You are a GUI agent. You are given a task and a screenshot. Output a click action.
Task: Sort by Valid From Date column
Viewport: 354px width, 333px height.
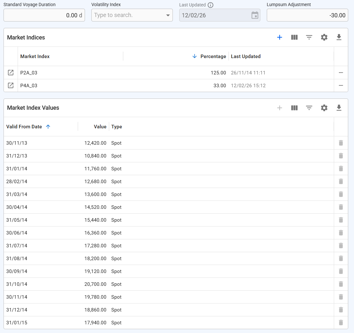(24, 127)
